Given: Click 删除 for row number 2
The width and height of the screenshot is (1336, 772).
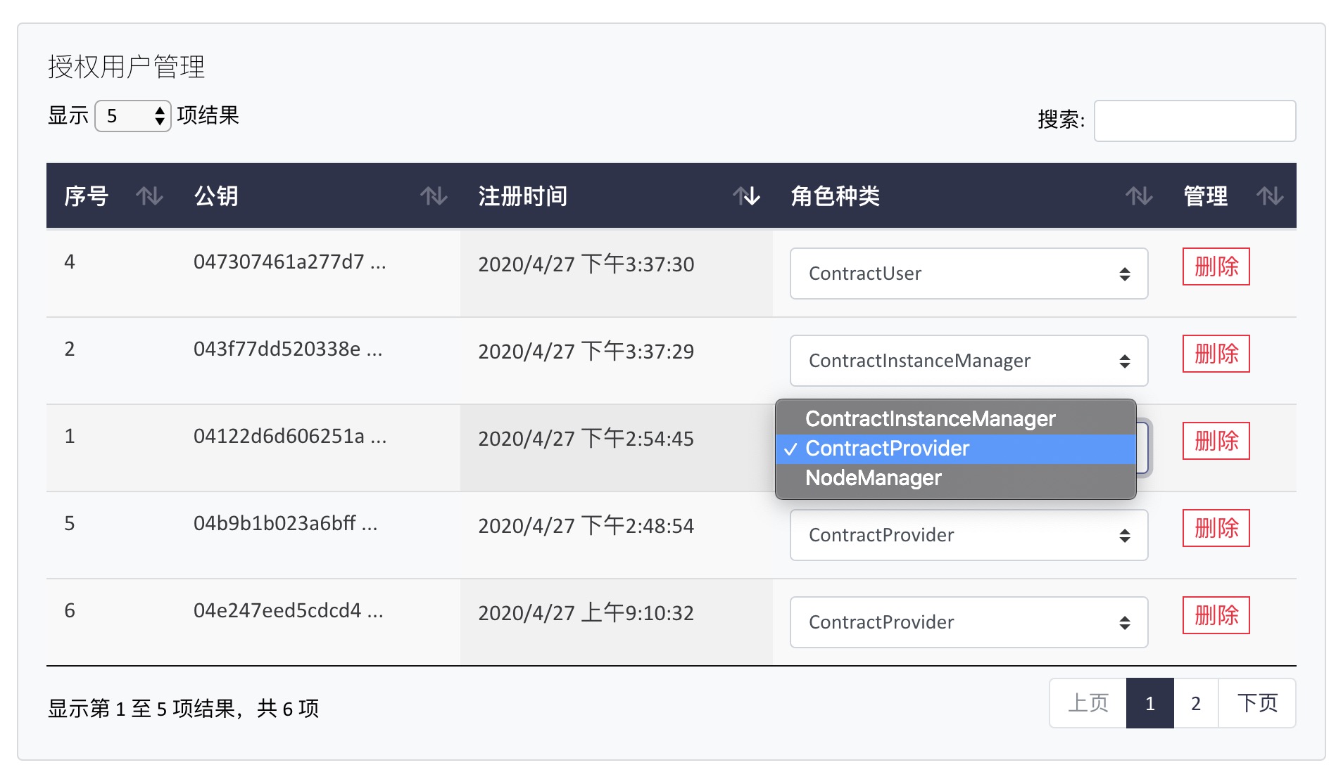Looking at the screenshot, I should pyautogui.click(x=1216, y=354).
